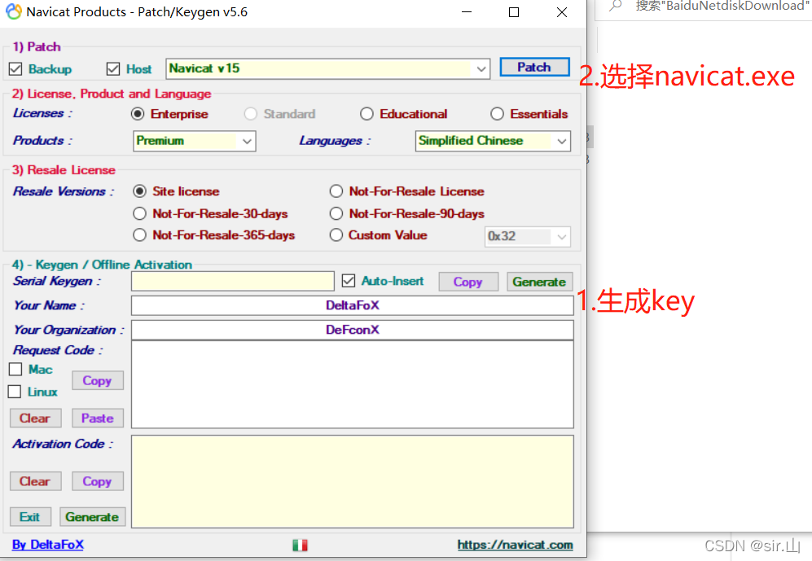
Task: Copy the Serial Keygen value
Action: pos(468,282)
